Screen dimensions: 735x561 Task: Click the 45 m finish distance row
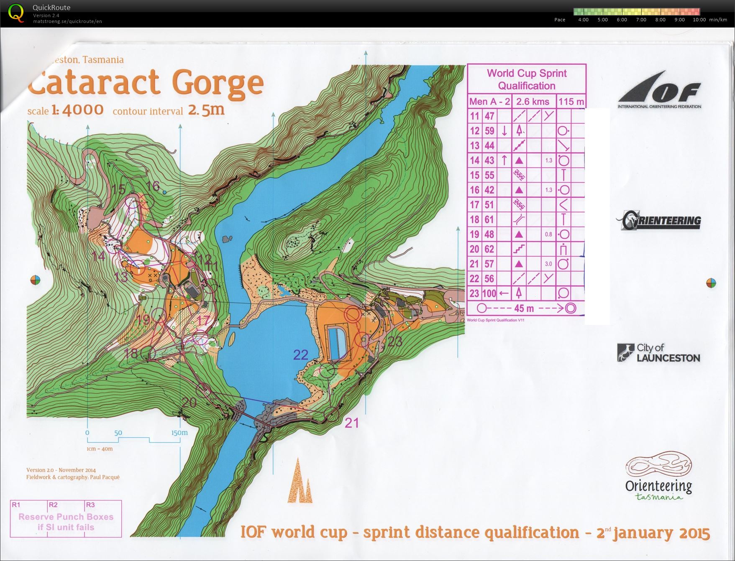click(526, 309)
